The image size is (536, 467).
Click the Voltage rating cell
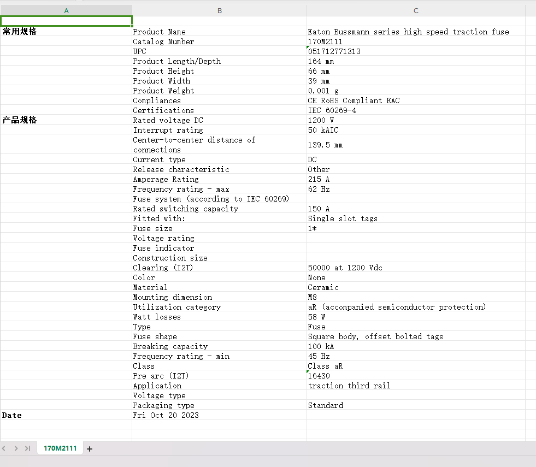[x=220, y=238]
